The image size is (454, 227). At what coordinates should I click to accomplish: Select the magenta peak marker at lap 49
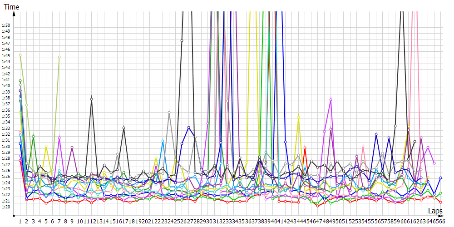pos(331,99)
